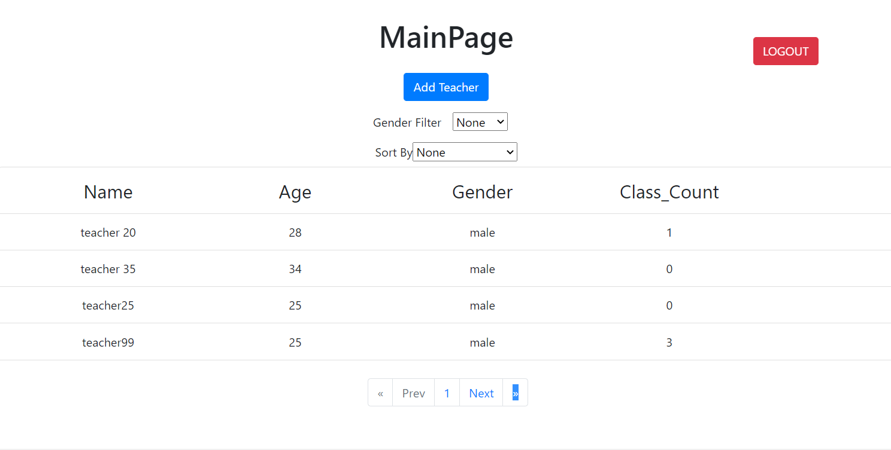The image size is (891, 450).
Task: Jump to last page using » arrow
Action: point(515,393)
